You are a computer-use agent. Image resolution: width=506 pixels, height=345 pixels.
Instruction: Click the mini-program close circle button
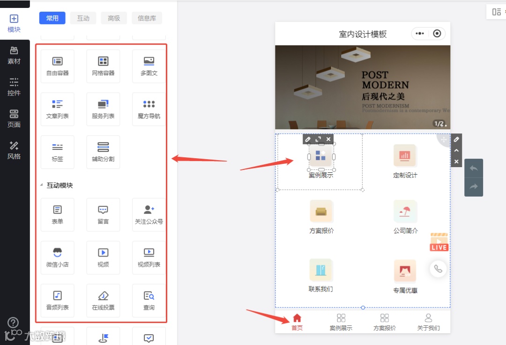point(437,34)
